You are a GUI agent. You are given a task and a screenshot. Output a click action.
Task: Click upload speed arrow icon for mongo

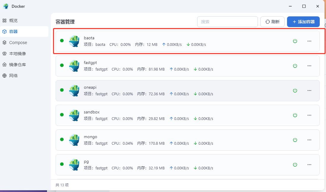tap(171, 143)
